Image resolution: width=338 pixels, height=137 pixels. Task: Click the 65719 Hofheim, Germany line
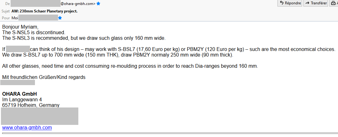(x=31, y=105)
